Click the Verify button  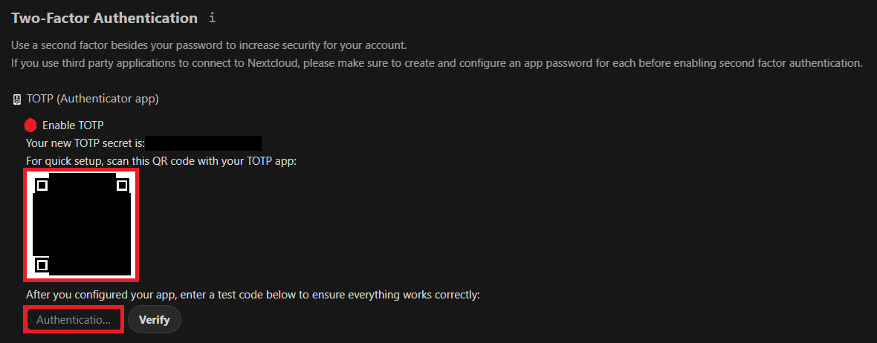click(155, 319)
